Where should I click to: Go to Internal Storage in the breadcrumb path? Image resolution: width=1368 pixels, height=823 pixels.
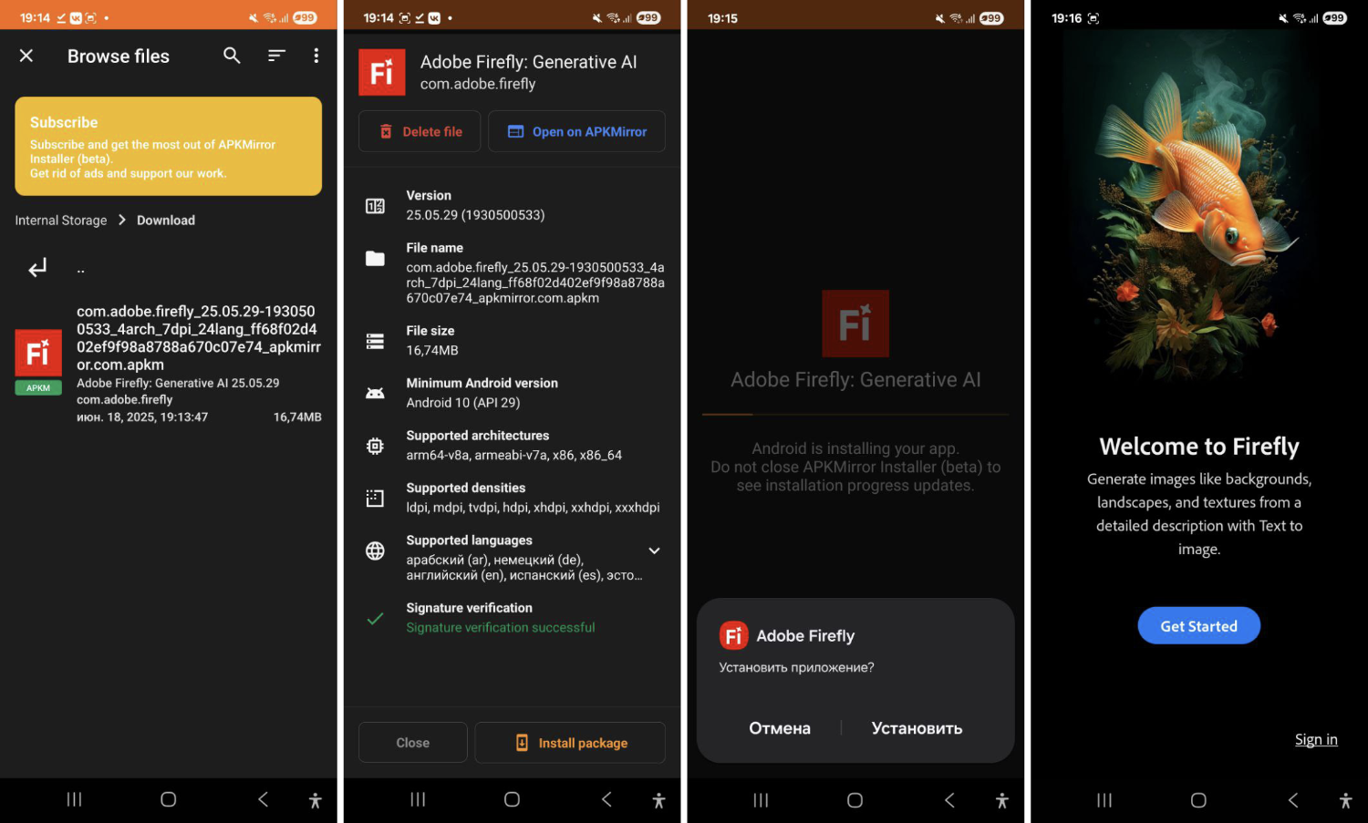pos(61,221)
